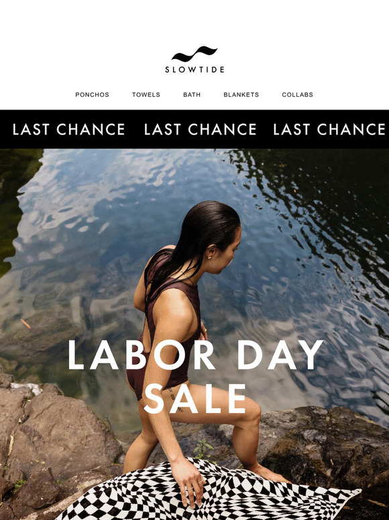Select the BATH menu item
The image size is (389, 520).
click(x=192, y=95)
